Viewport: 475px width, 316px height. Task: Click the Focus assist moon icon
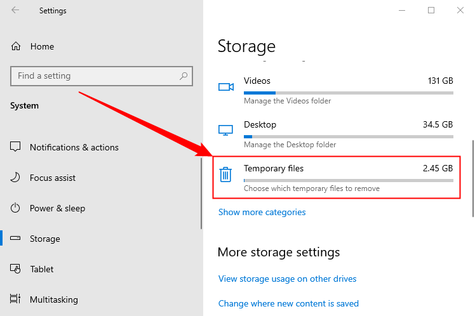click(16, 178)
